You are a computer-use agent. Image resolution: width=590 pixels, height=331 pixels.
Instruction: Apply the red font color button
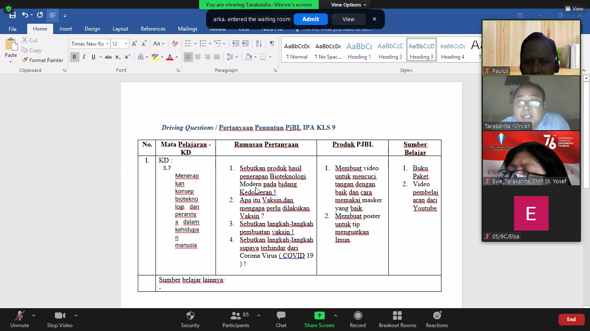coord(170,57)
